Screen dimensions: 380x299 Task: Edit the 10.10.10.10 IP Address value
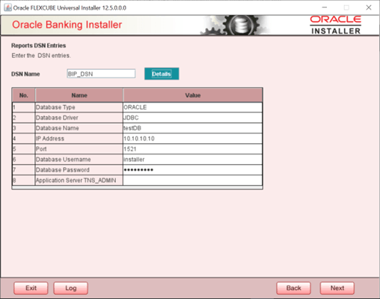192,139
